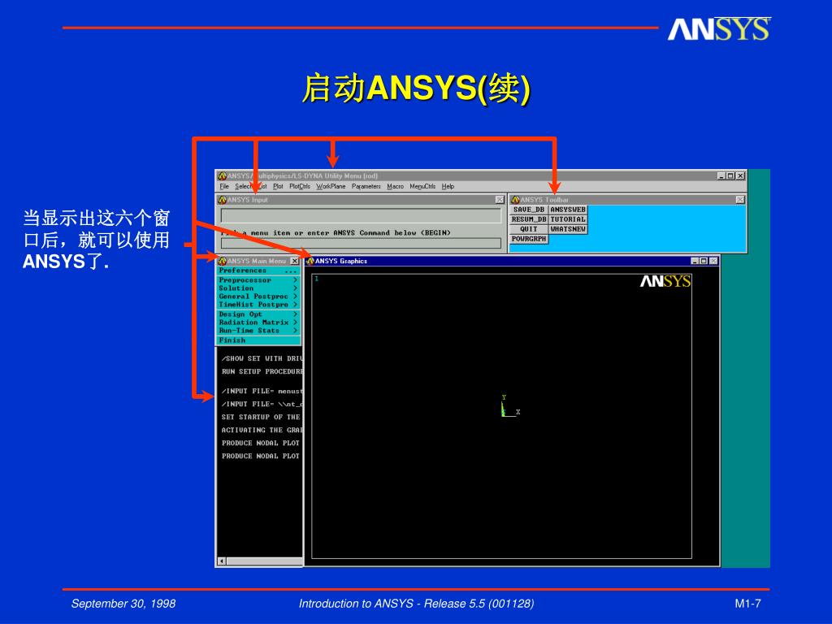Screen dimensions: 832x624
Task: Open the WorkPlane menu
Action: click(331, 186)
